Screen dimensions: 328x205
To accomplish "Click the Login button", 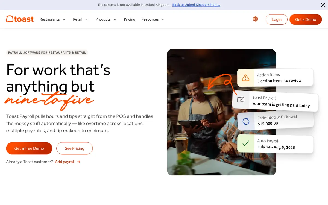I will tap(276, 19).
